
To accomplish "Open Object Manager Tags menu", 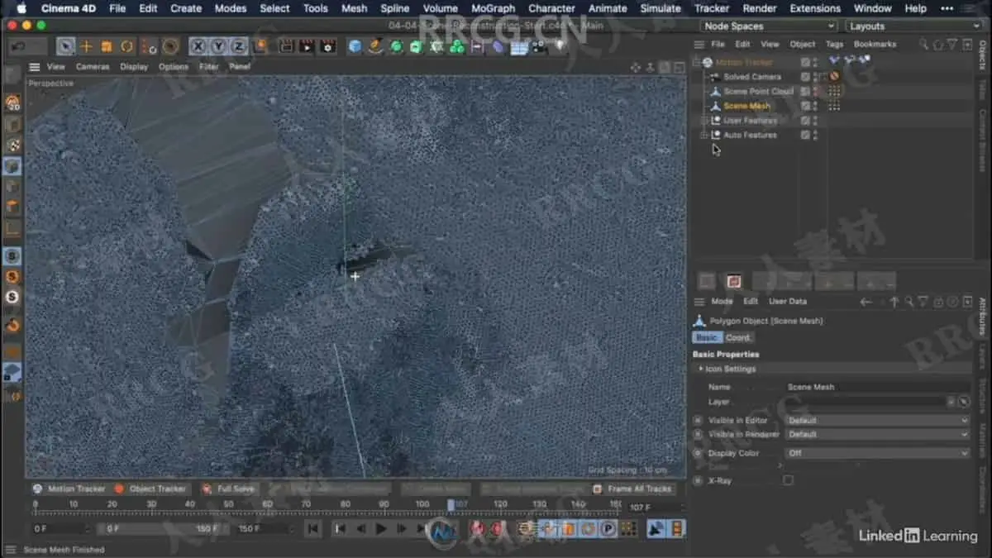I will point(835,44).
